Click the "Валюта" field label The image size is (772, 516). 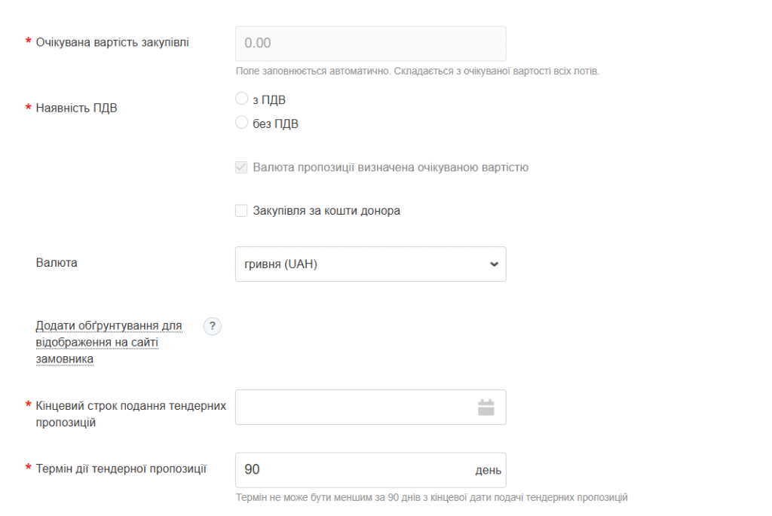(x=57, y=263)
